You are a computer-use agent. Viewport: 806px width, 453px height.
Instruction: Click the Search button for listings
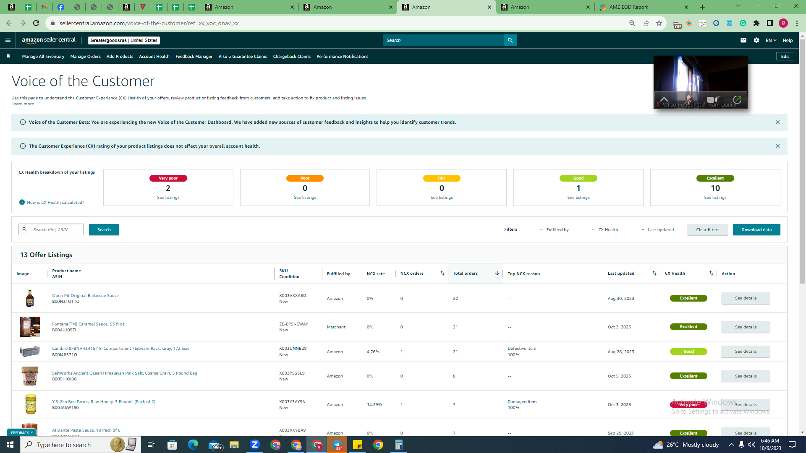pyautogui.click(x=104, y=230)
